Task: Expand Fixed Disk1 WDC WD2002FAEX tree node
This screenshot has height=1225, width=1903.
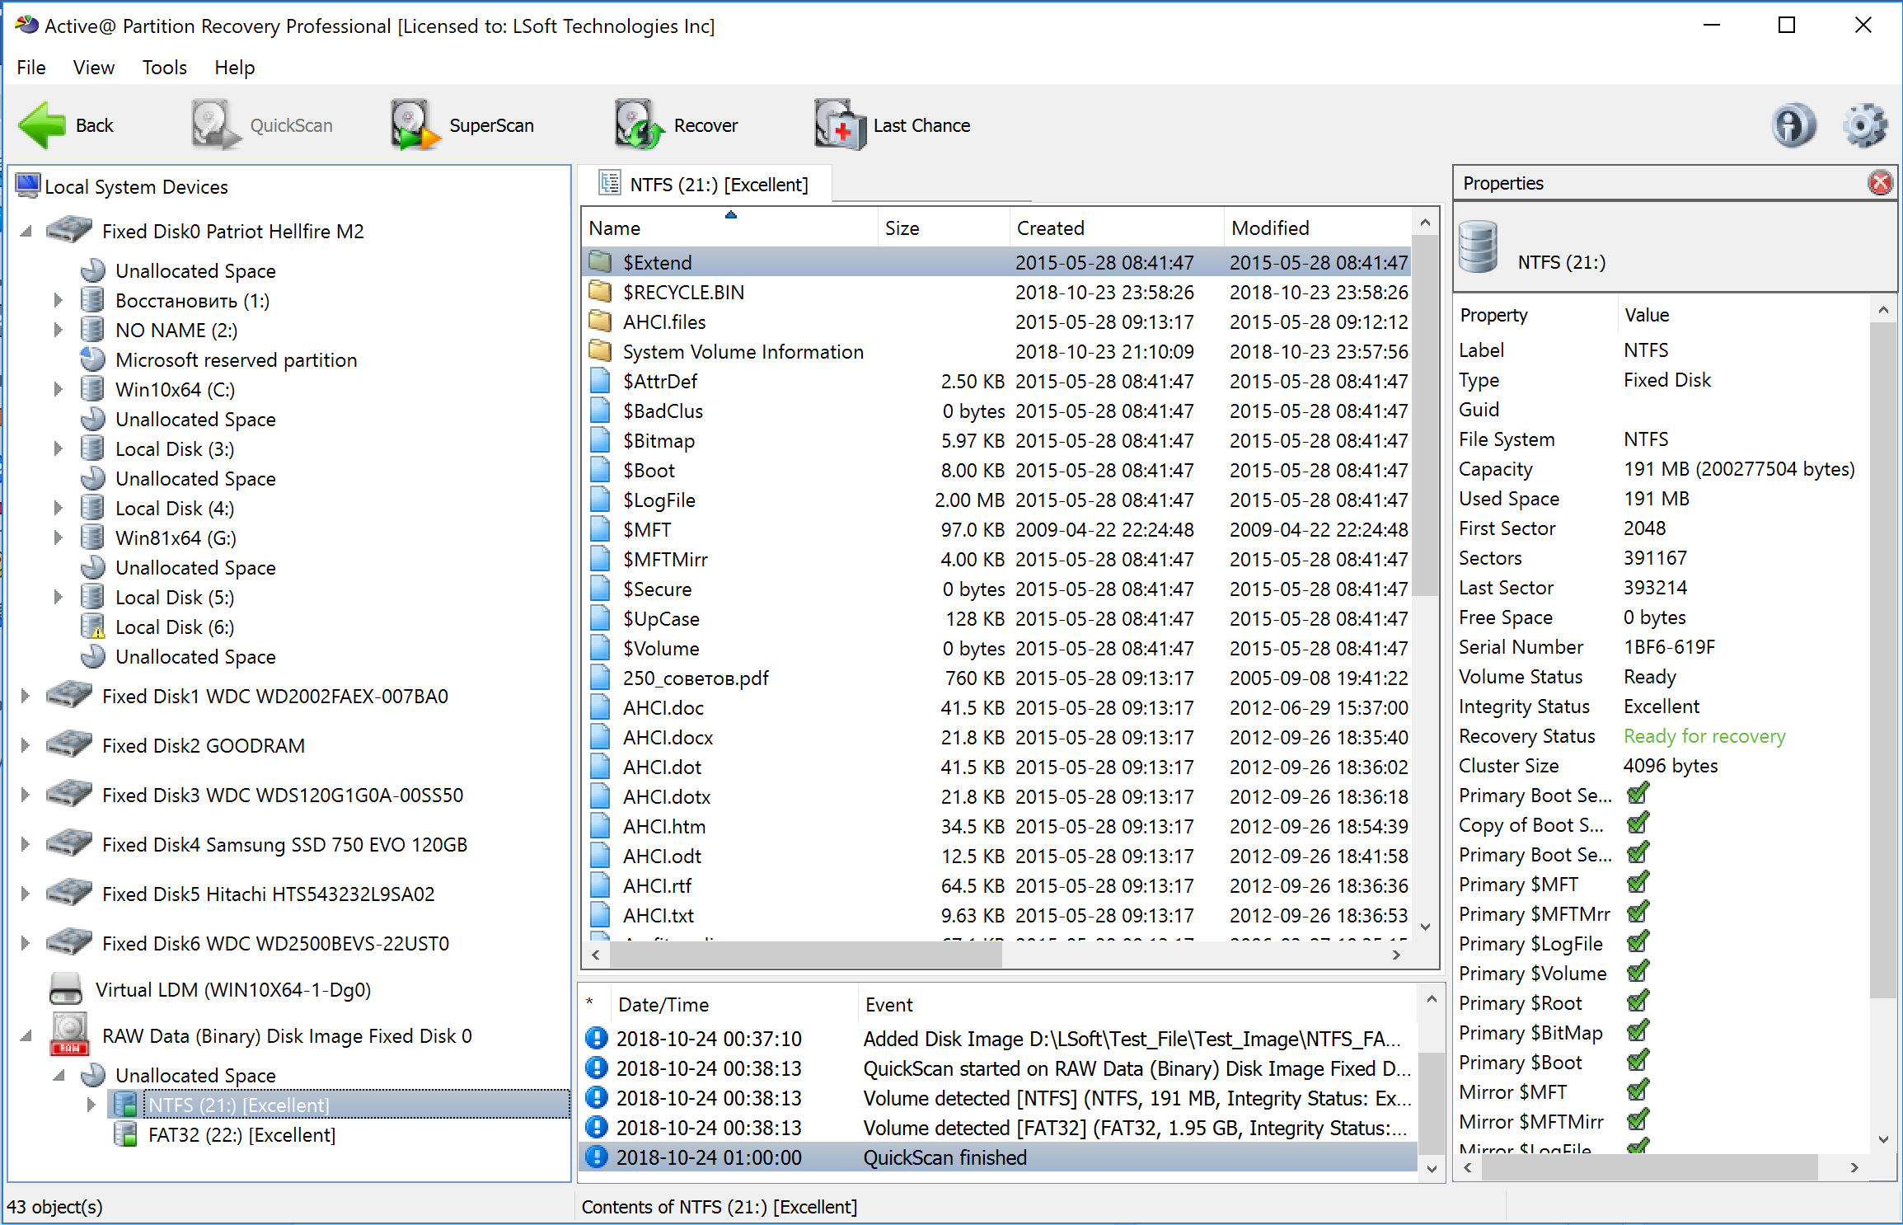Action: [x=26, y=696]
